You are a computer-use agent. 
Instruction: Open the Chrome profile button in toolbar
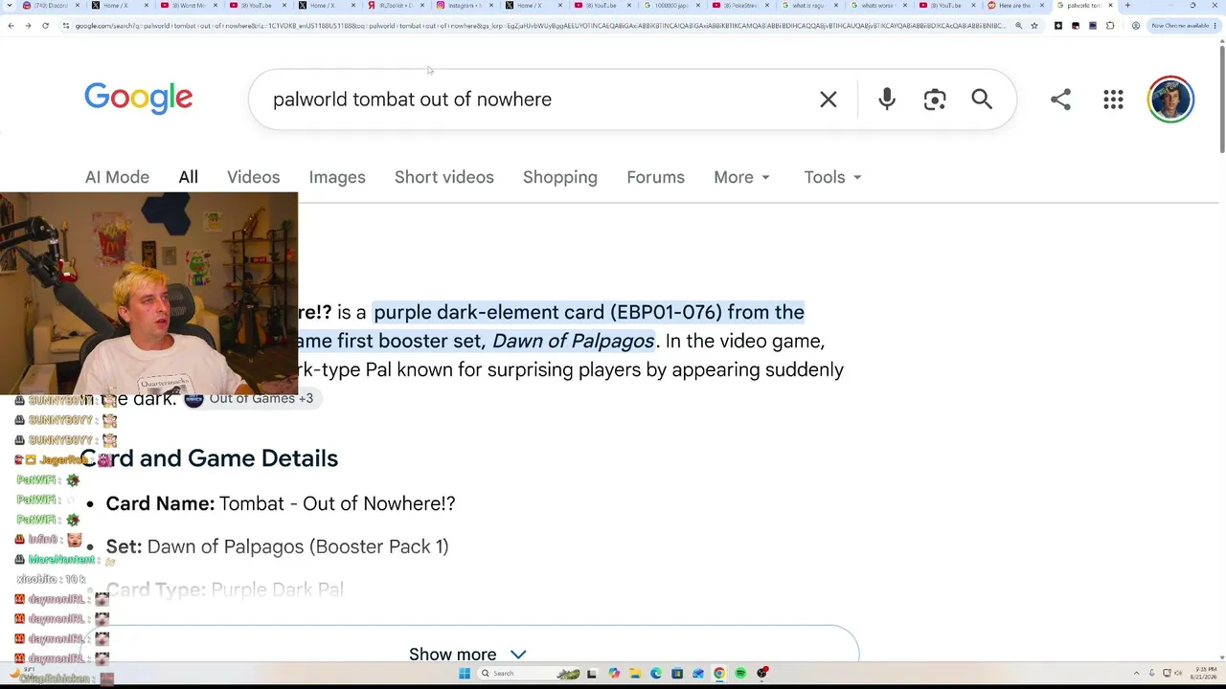pyautogui.click(x=1136, y=26)
